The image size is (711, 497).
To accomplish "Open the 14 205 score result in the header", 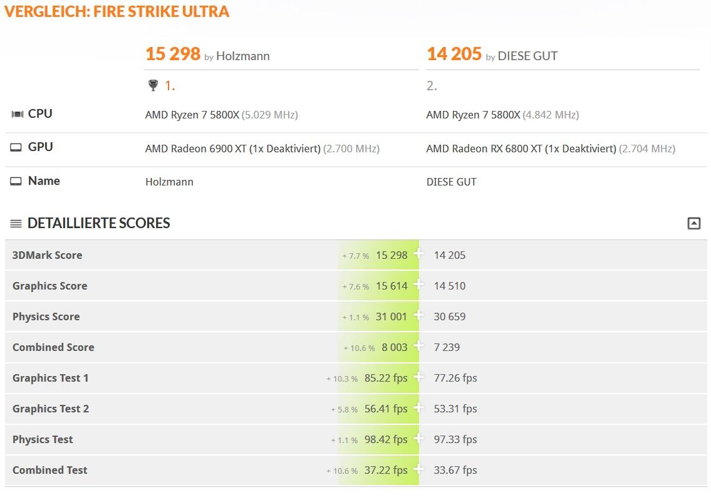I will [x=454, y=54].
